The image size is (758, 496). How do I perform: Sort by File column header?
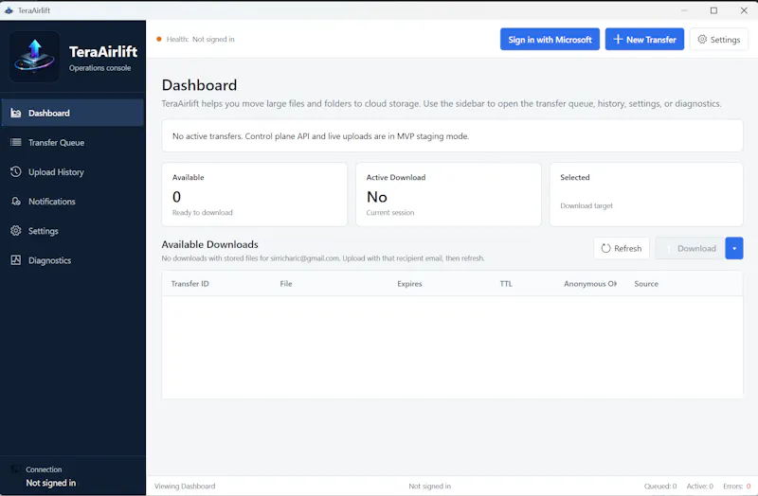click(286, 284)
